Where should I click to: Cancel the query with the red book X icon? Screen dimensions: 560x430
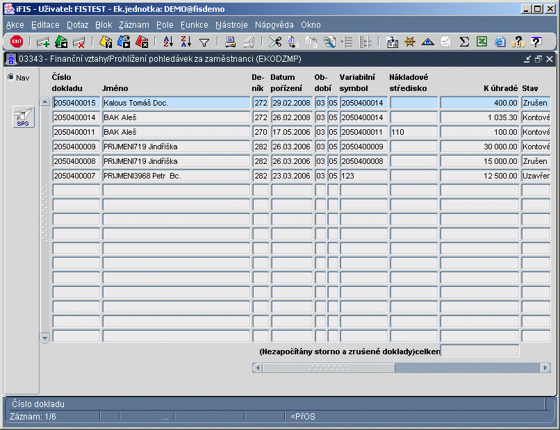[142, 42]
